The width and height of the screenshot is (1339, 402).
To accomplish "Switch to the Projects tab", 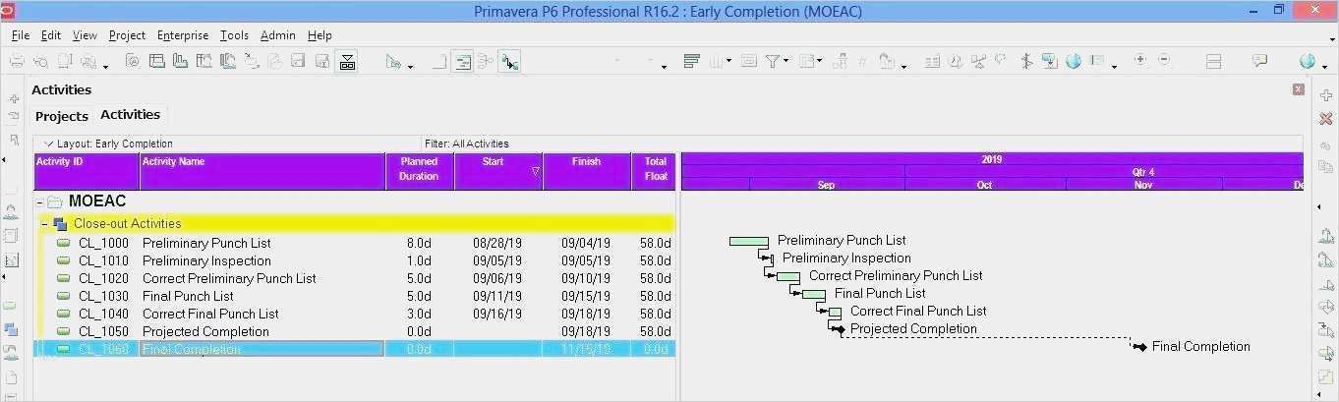I will pos(62,116).
